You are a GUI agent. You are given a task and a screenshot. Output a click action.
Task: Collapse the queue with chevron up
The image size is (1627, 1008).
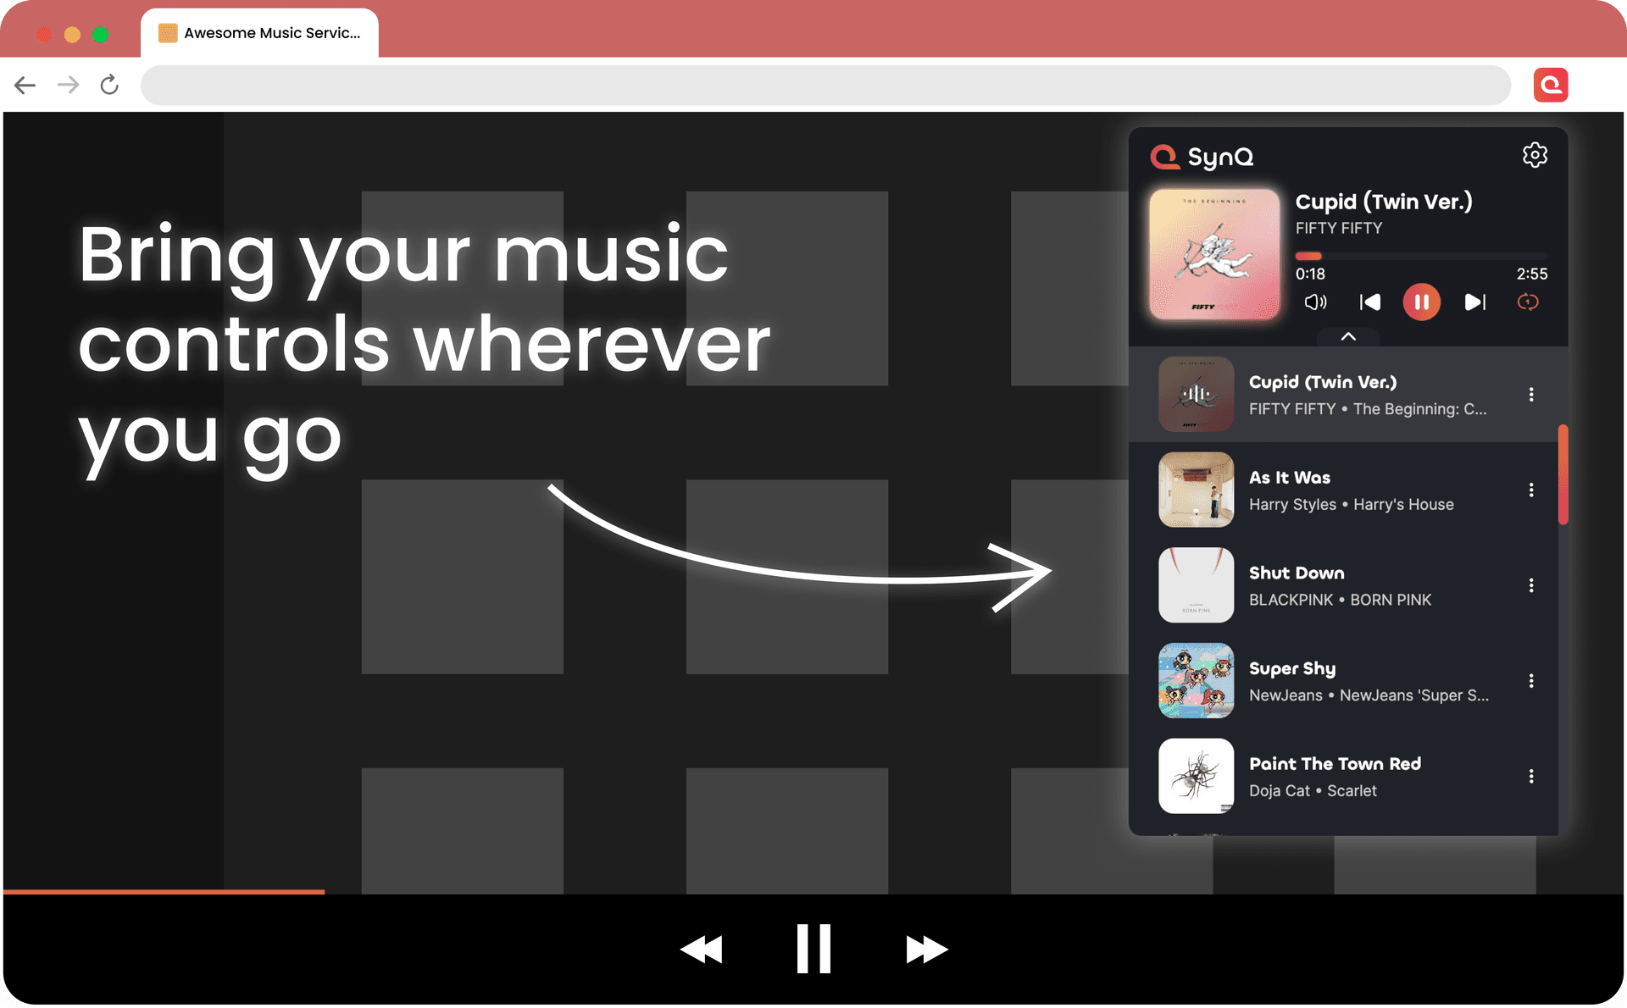click(1348, 336)
